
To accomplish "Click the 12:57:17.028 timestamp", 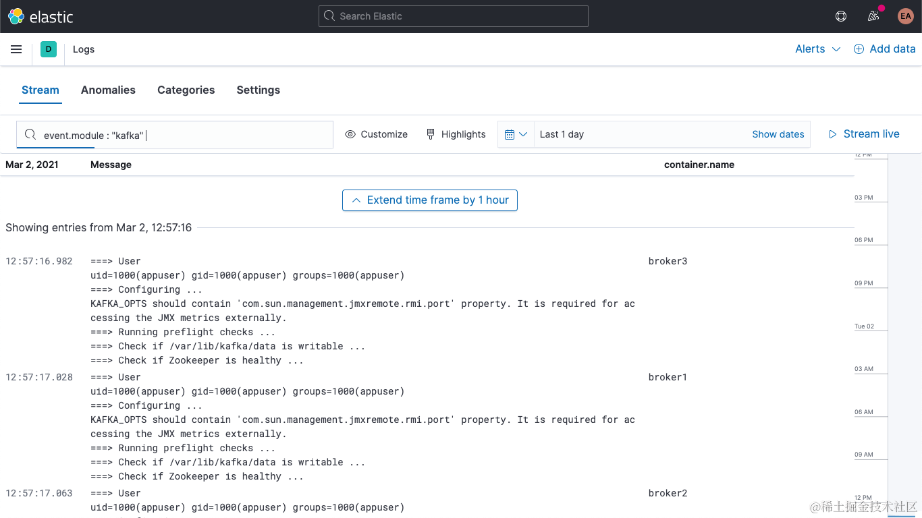I will (39, 377).
